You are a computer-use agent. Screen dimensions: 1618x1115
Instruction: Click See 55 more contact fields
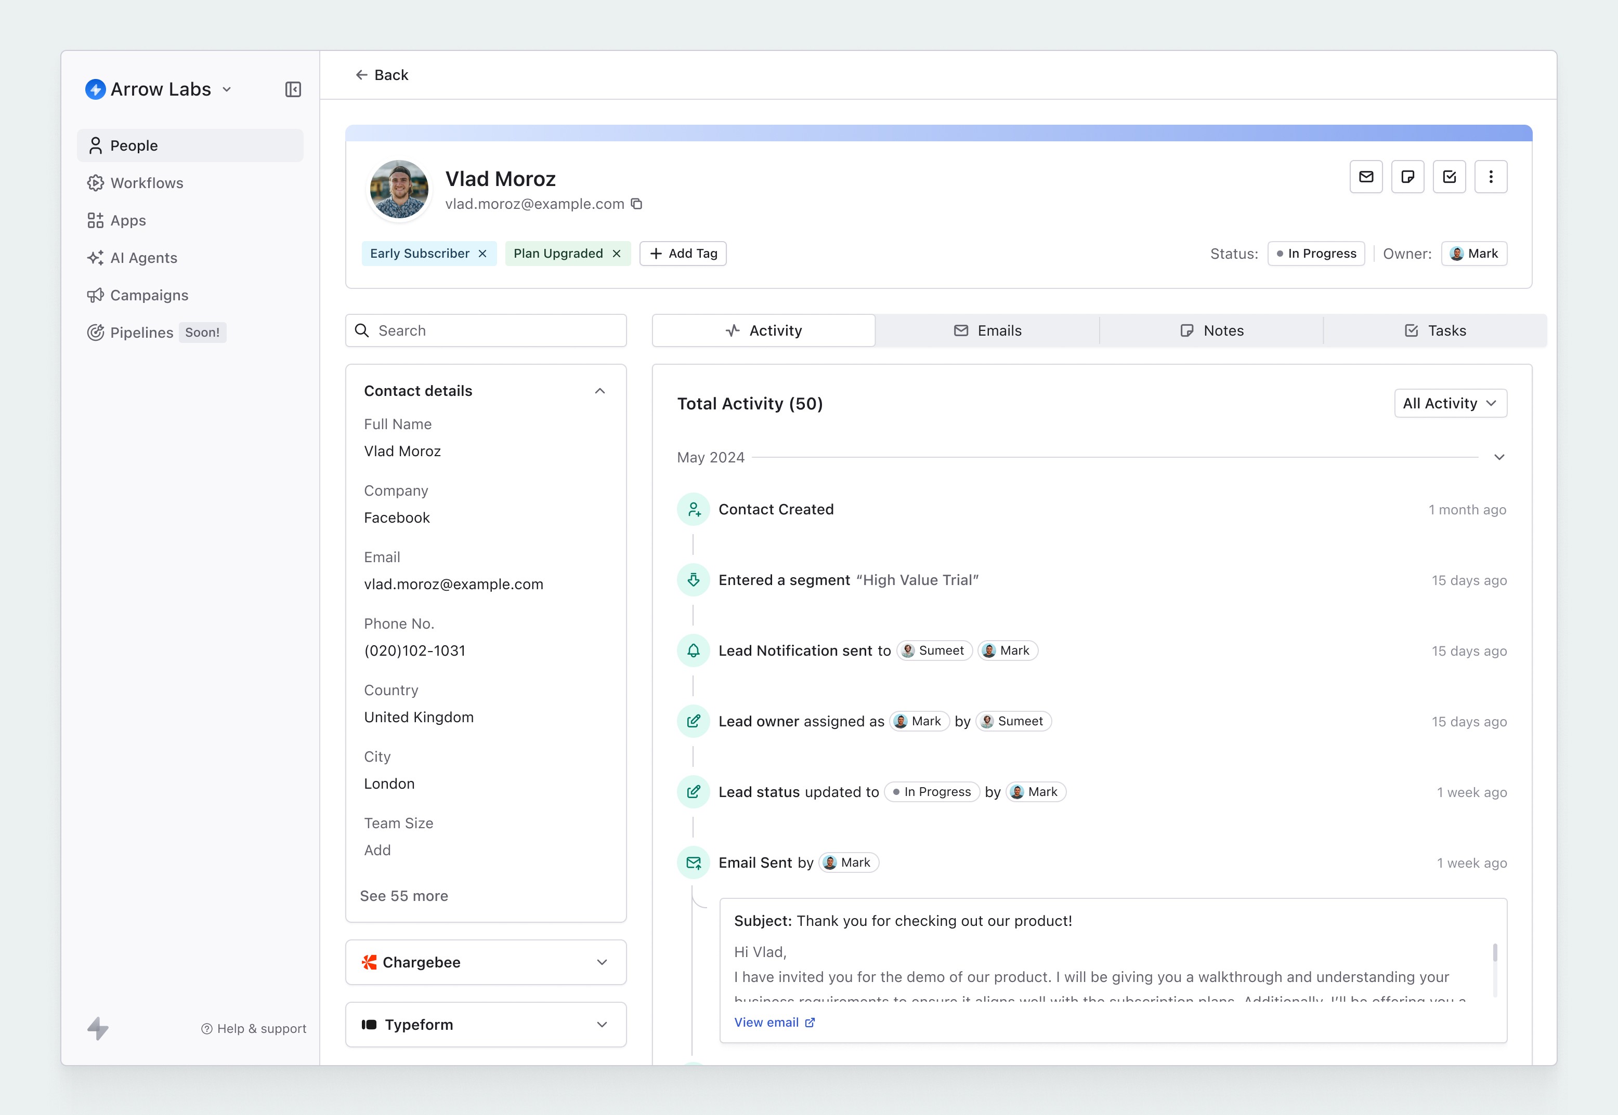pos(404,896)
